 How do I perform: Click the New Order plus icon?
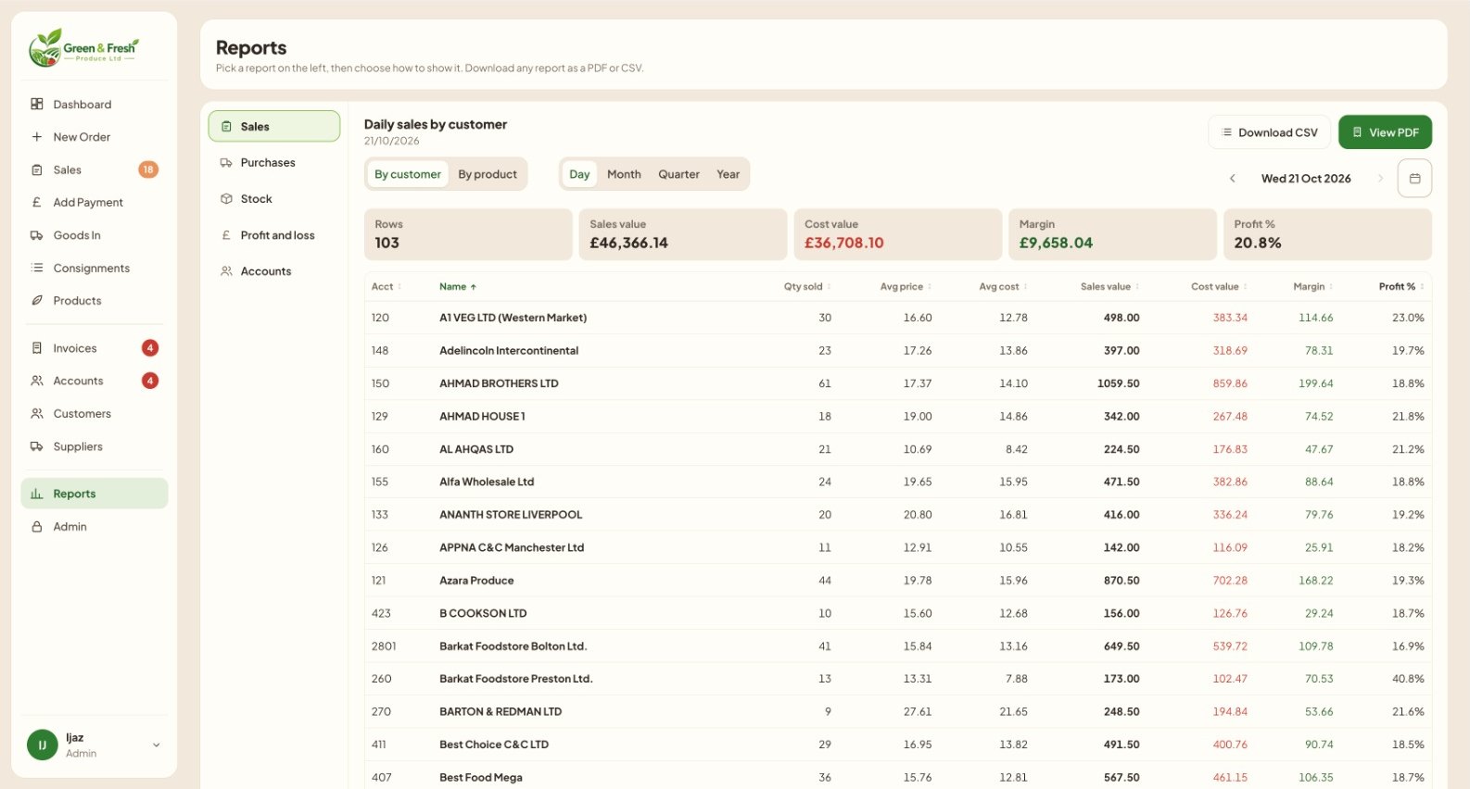tap(37, 136)
